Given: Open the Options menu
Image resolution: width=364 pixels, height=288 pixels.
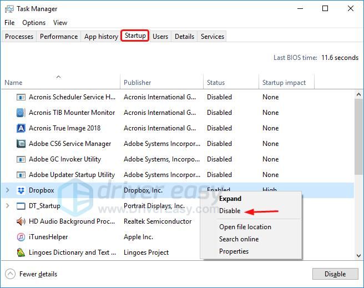Looking at the screenshot, I should coord(34,23).
